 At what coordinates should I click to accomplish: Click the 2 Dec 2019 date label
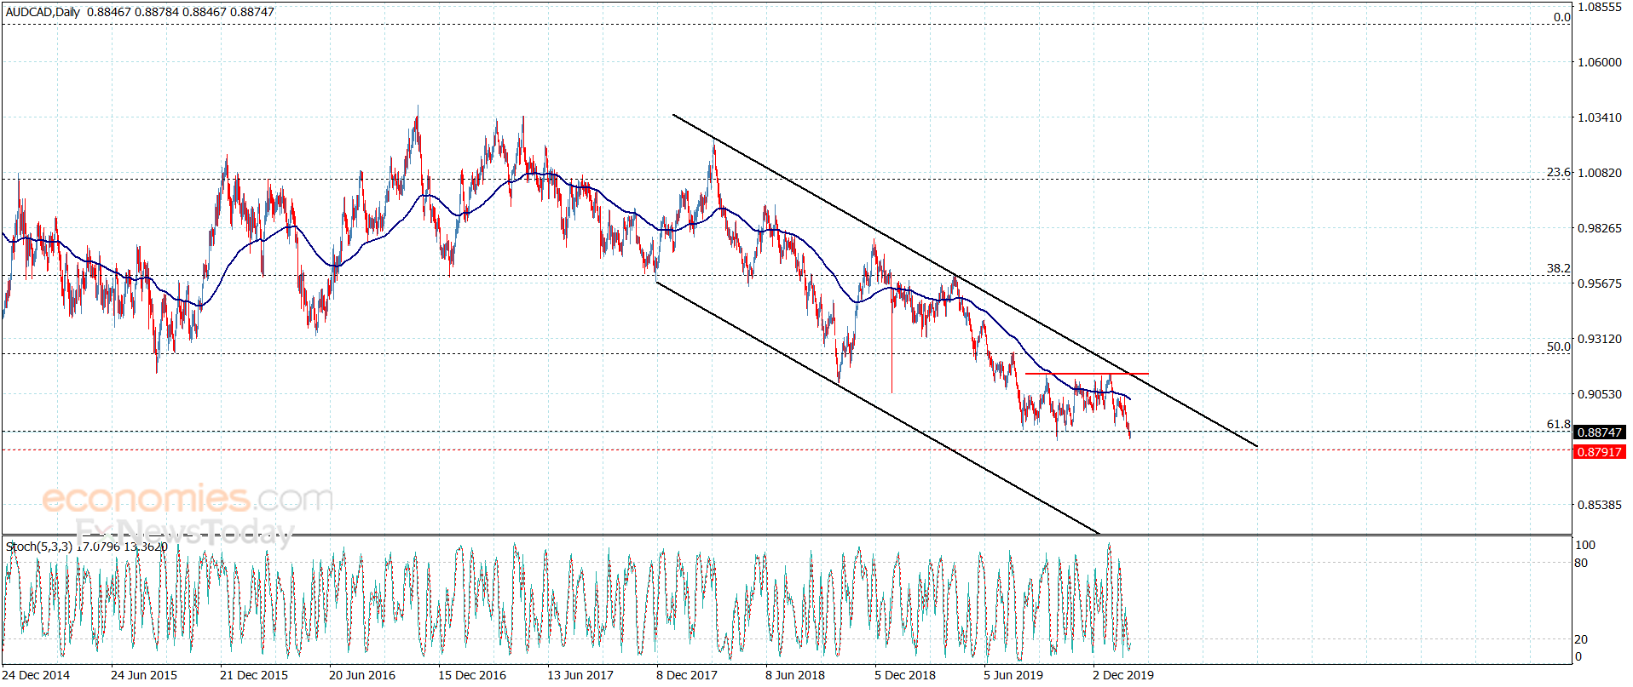tap(1123, 675)
